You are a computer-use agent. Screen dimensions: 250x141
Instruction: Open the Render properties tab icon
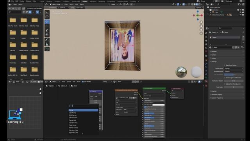(206, 37)
